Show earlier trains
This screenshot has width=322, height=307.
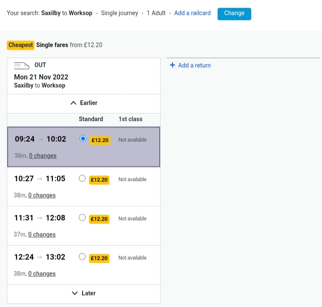click(84, 103)
